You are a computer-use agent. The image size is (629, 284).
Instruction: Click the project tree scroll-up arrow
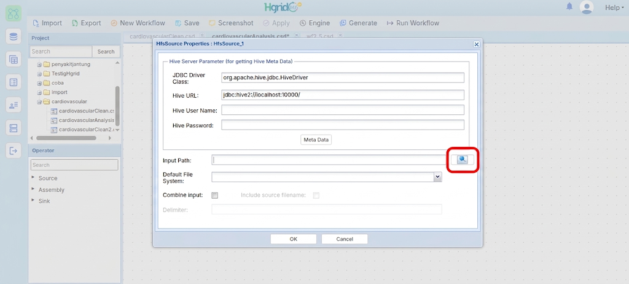pos(117,63)
